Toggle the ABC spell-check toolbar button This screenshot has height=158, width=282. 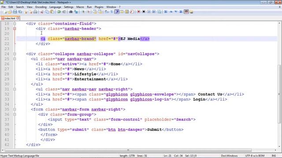point(186,12)
